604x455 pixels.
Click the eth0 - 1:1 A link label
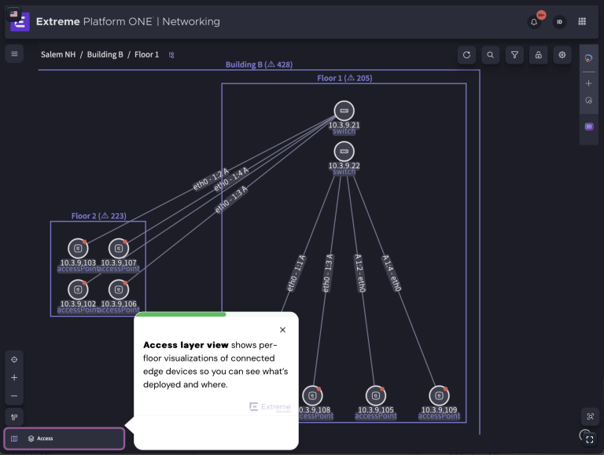coord(296,273)
